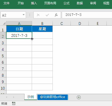Screen dimensions: 112x106
Task: Select column A header
Action: (19, 23)
